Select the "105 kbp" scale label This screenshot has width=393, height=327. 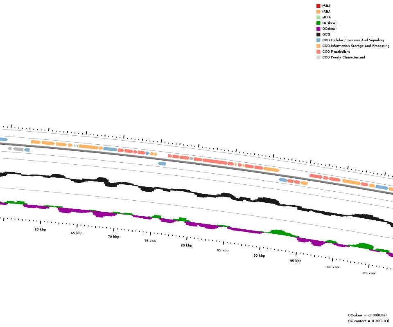click(368, 273)
